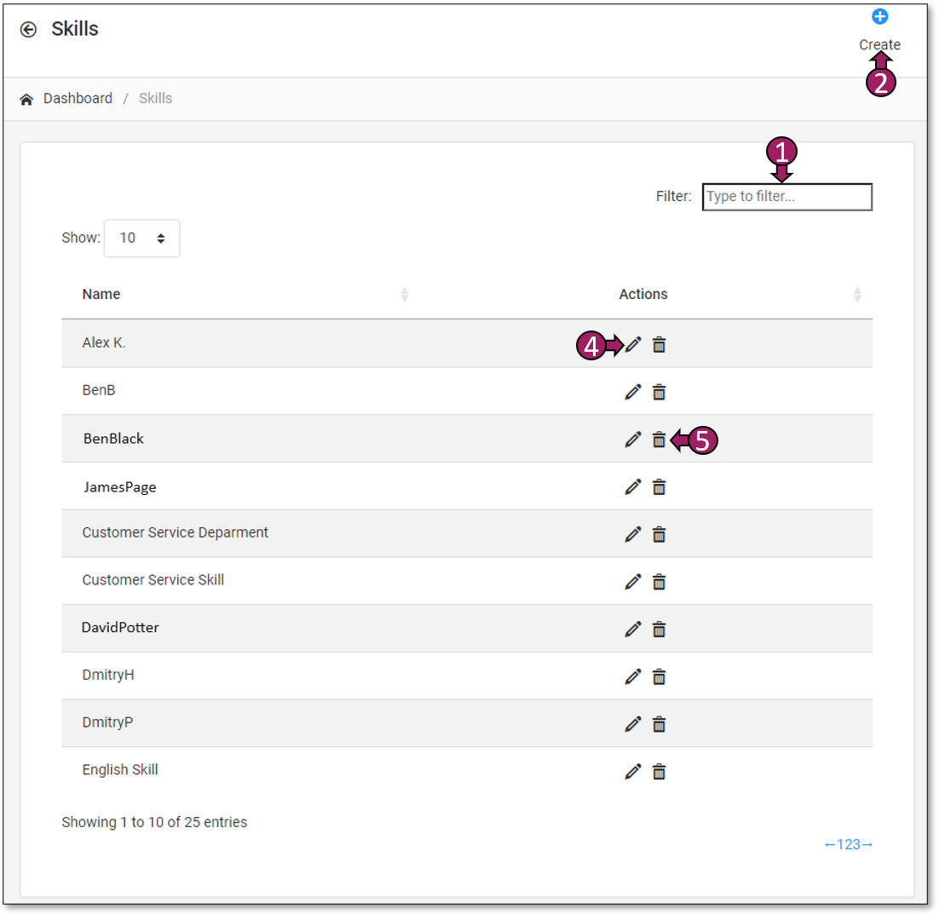Edit the DmitryH skill
The width and height of the screenshot is (945, 920).
632,676
